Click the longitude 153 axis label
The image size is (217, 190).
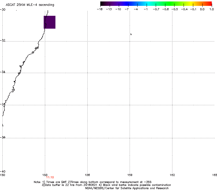point(45,175)
